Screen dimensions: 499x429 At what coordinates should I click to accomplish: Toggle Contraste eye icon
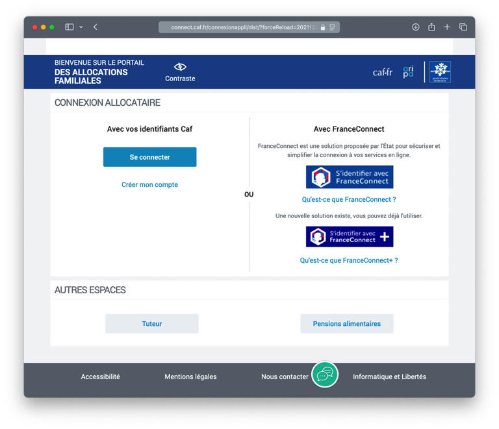click(180, 67)
